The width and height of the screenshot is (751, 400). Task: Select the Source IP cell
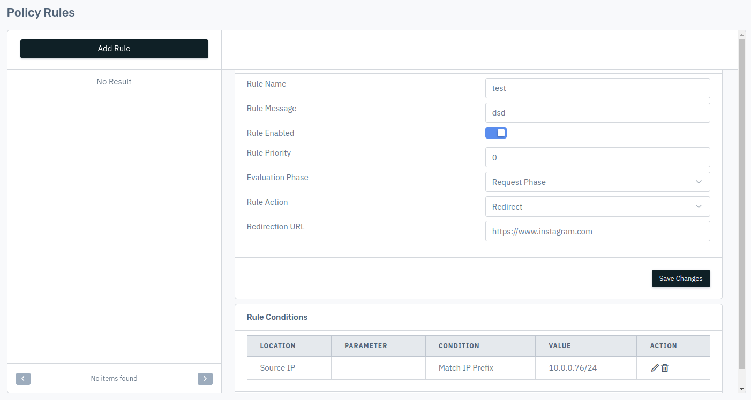(289, 368)
